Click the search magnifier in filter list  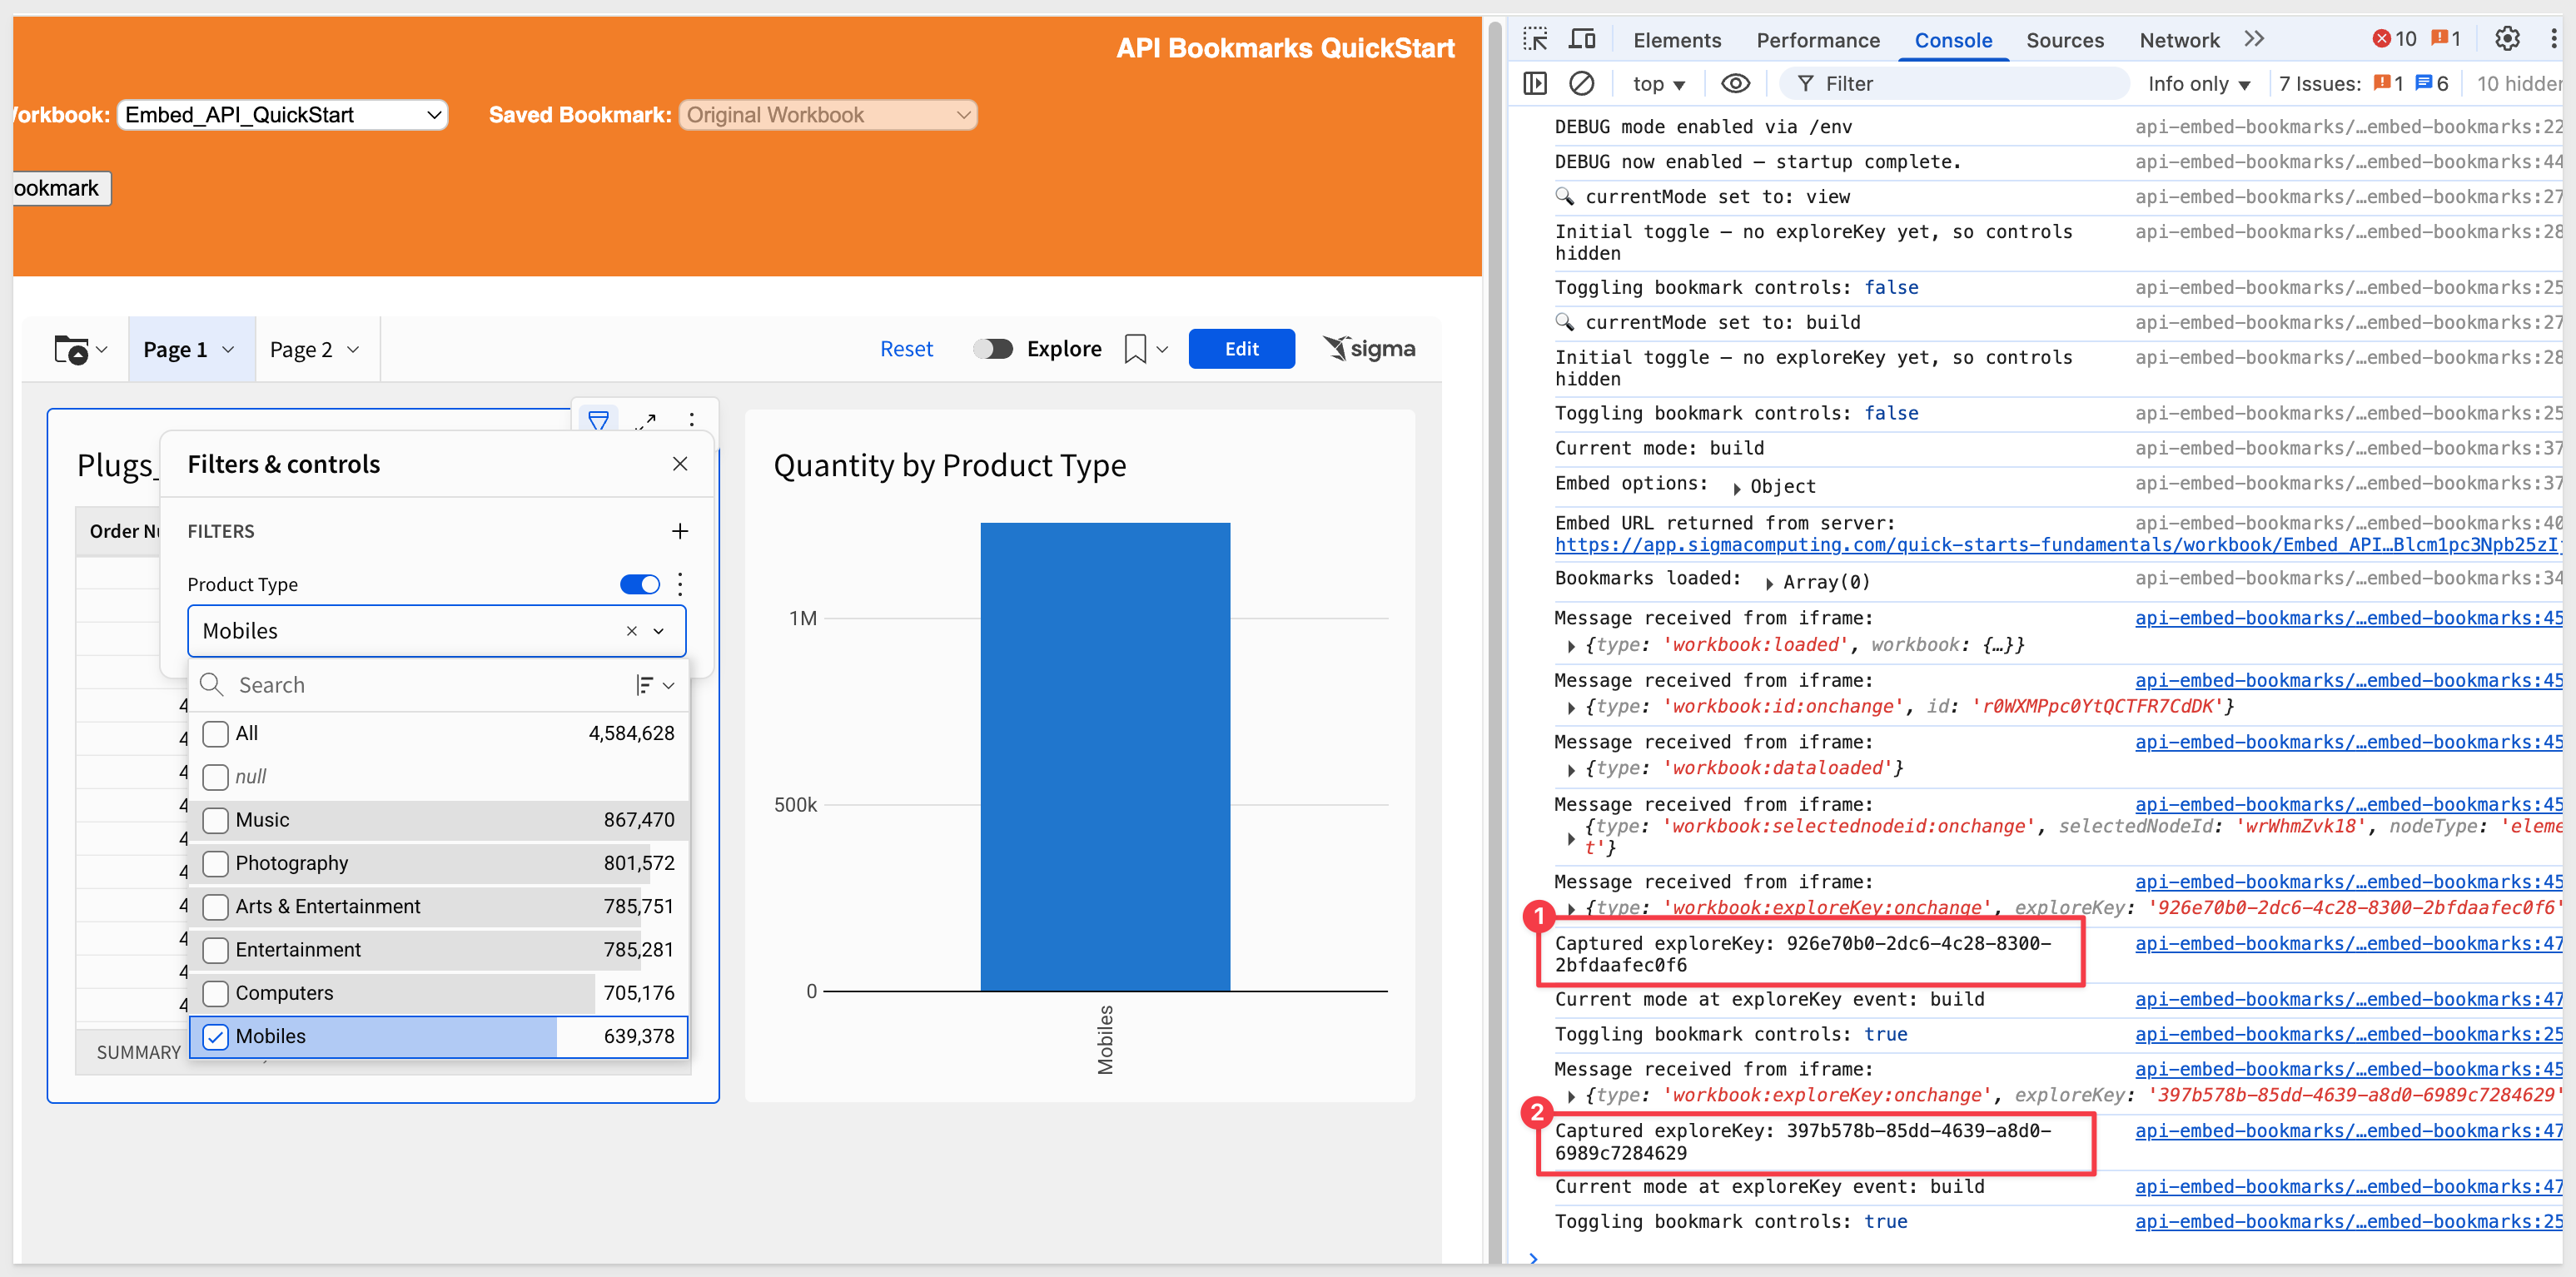[x=211, y=685]
